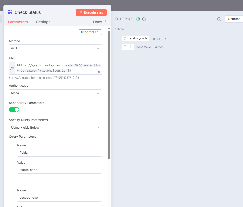Click the external link icon next to Docs
243x207 pixels.
(x=105, y=22)
